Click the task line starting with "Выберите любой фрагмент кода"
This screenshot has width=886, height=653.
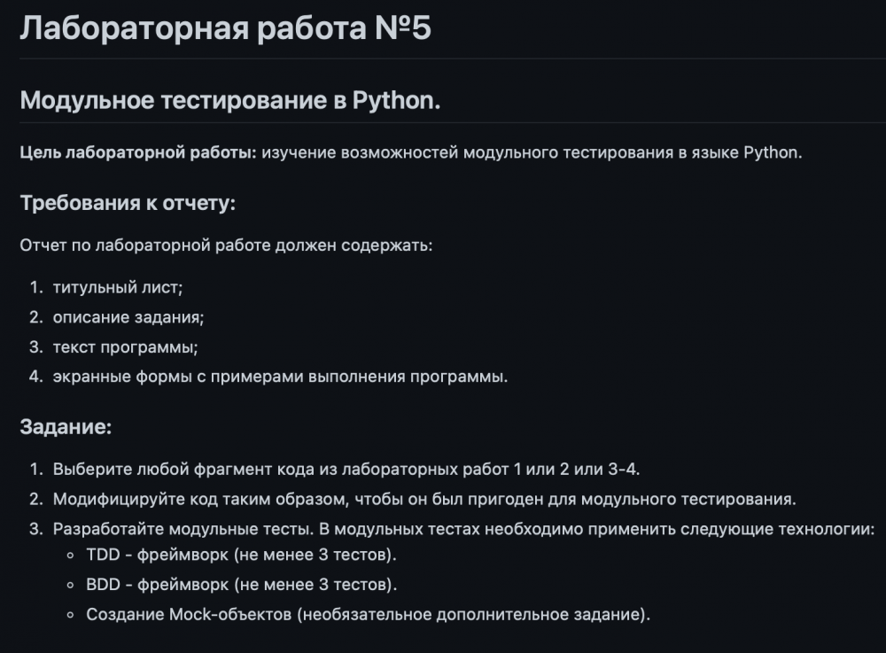point(346,469)
